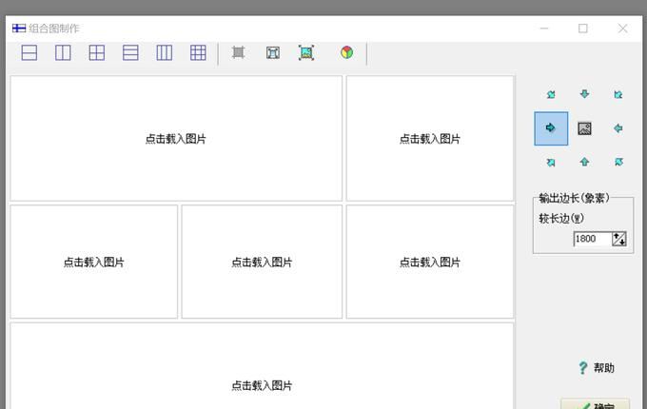
Task: Select the two-column side-by-side layout icon
Action: (x=63, y=52)
